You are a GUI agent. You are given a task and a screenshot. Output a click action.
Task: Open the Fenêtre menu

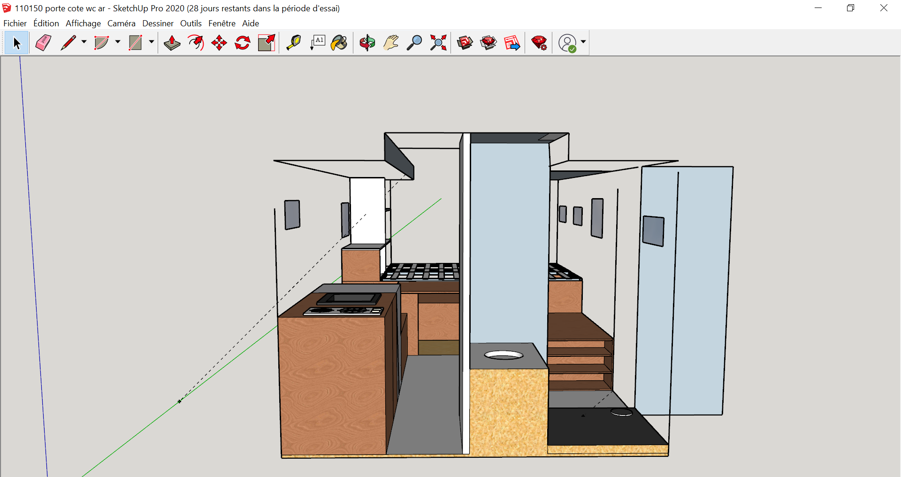pyautogui.click(x=221, y=23)
